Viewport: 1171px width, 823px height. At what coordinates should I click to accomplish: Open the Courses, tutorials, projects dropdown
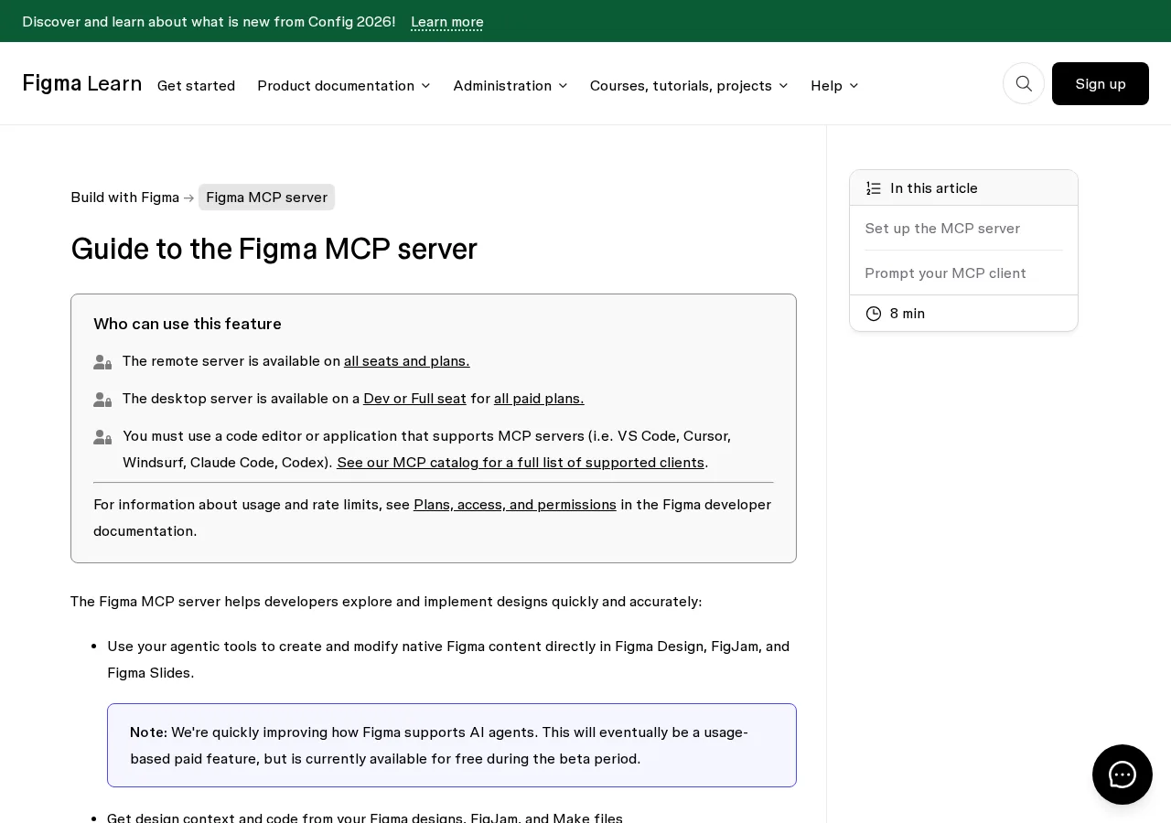[x=689, y=85]
